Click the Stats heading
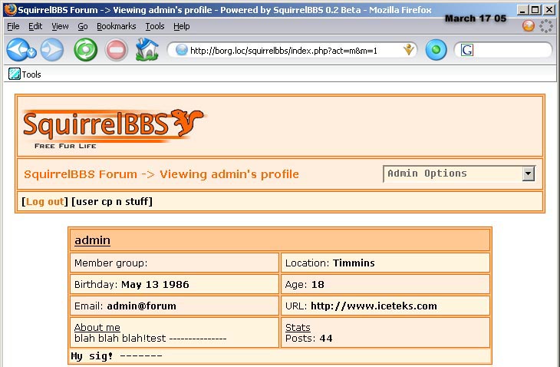560x367 pixels. 298,327
